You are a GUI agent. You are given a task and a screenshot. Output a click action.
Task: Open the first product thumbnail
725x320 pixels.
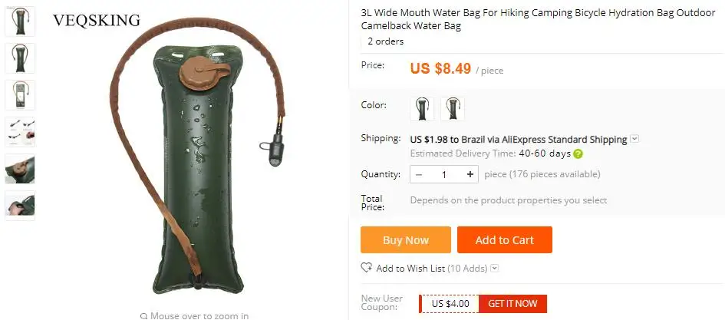click(20, 21)
